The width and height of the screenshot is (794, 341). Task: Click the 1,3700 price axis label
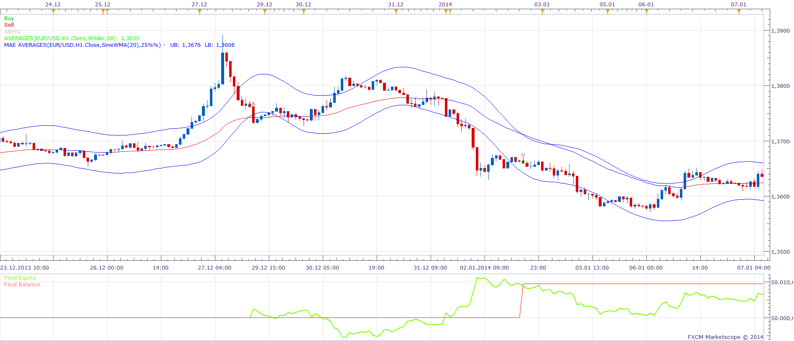780,142
